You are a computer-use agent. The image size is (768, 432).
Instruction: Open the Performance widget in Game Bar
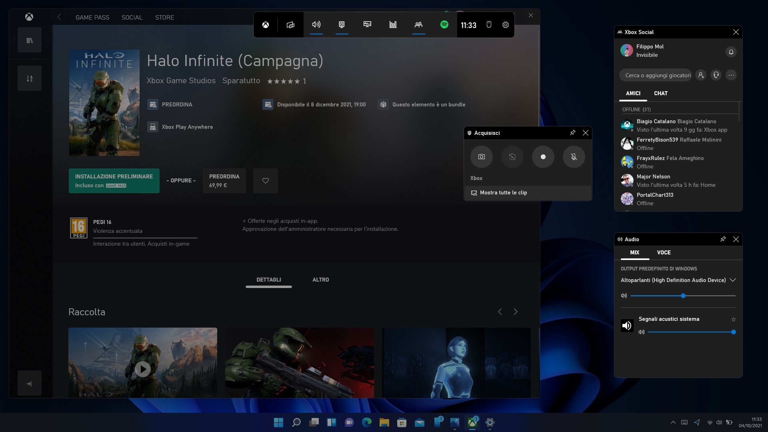(x=367, y=25)
